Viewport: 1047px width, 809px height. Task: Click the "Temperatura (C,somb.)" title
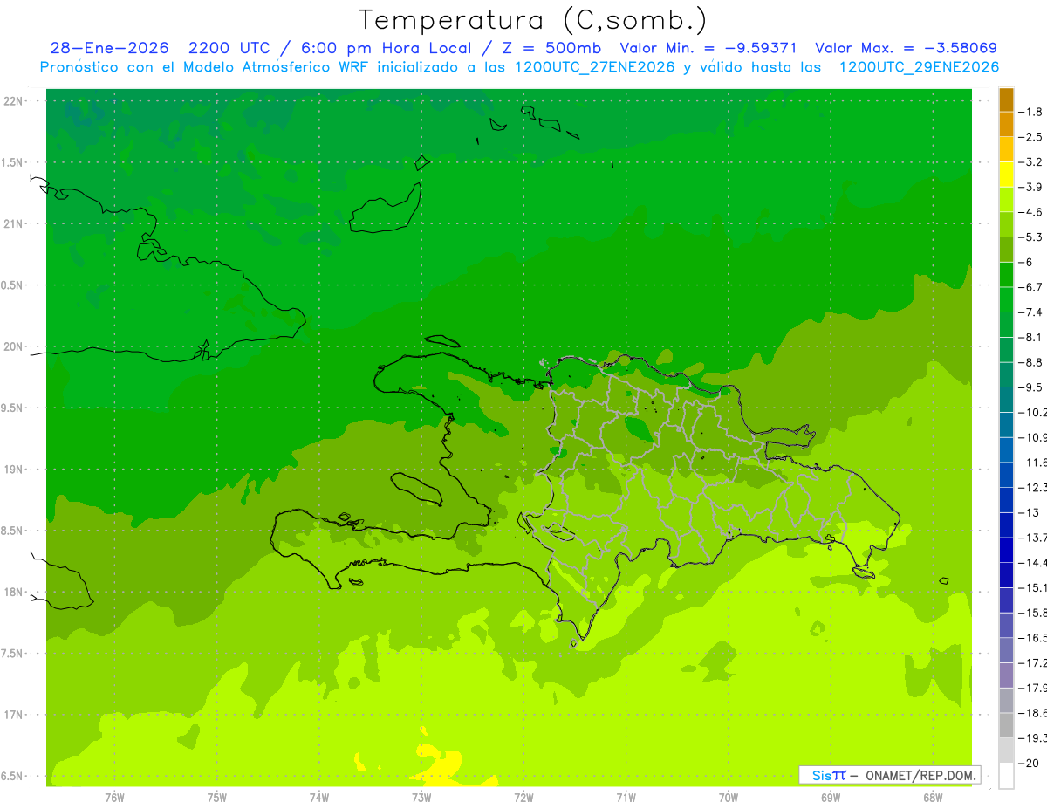point(533,19)
